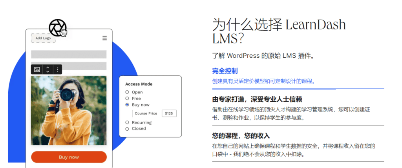Click the Access Mode panel title
The height and width of the screenshot is (168, 402).
pyautogui.click(x=139, y=84)
